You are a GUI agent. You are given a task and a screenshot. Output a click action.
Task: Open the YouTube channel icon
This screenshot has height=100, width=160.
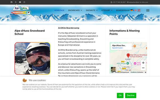point(20,2)
